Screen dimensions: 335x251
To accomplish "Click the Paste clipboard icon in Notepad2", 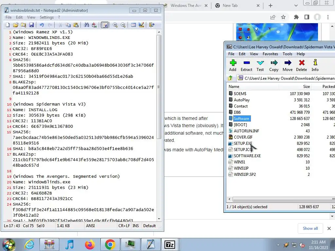I will point(76,25).
